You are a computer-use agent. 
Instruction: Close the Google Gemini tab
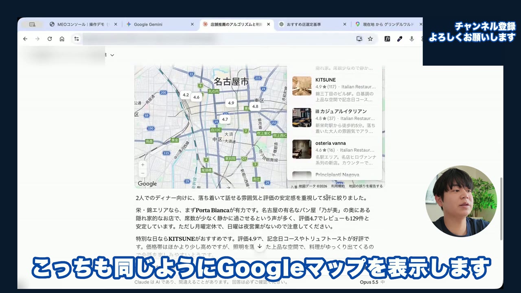pos(192,24)
